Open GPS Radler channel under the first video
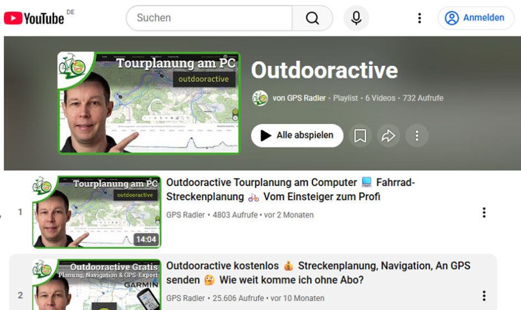 pos(186,215)
